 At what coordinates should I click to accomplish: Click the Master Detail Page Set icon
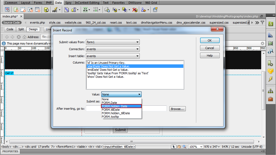pos(107,9)
